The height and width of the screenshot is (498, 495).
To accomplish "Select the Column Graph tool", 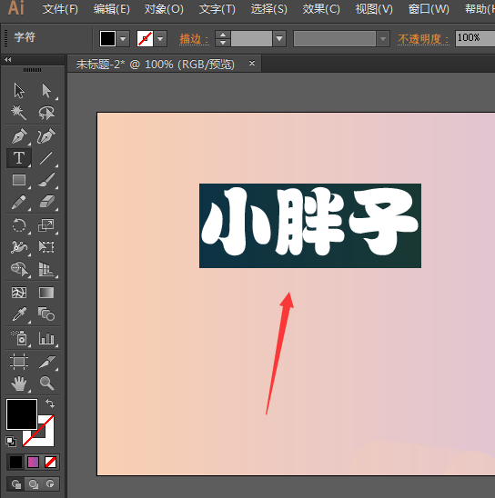I will [46, 338].
